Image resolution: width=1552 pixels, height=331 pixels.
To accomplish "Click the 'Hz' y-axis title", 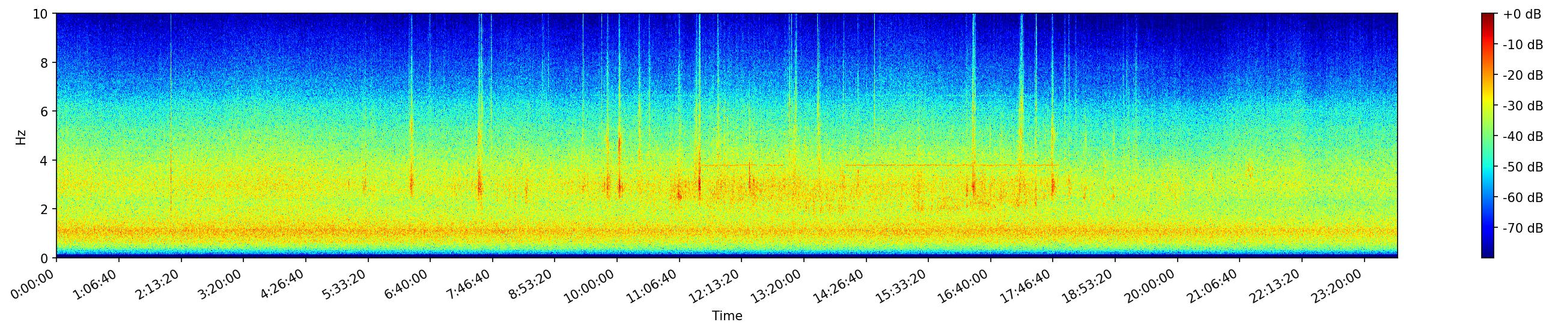I will coord(21,136).
